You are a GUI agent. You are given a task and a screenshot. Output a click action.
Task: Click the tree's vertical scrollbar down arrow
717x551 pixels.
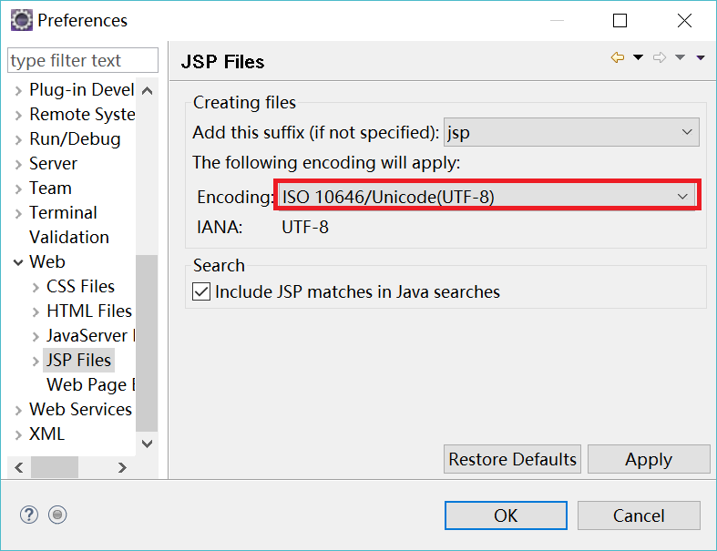point(148,444)
